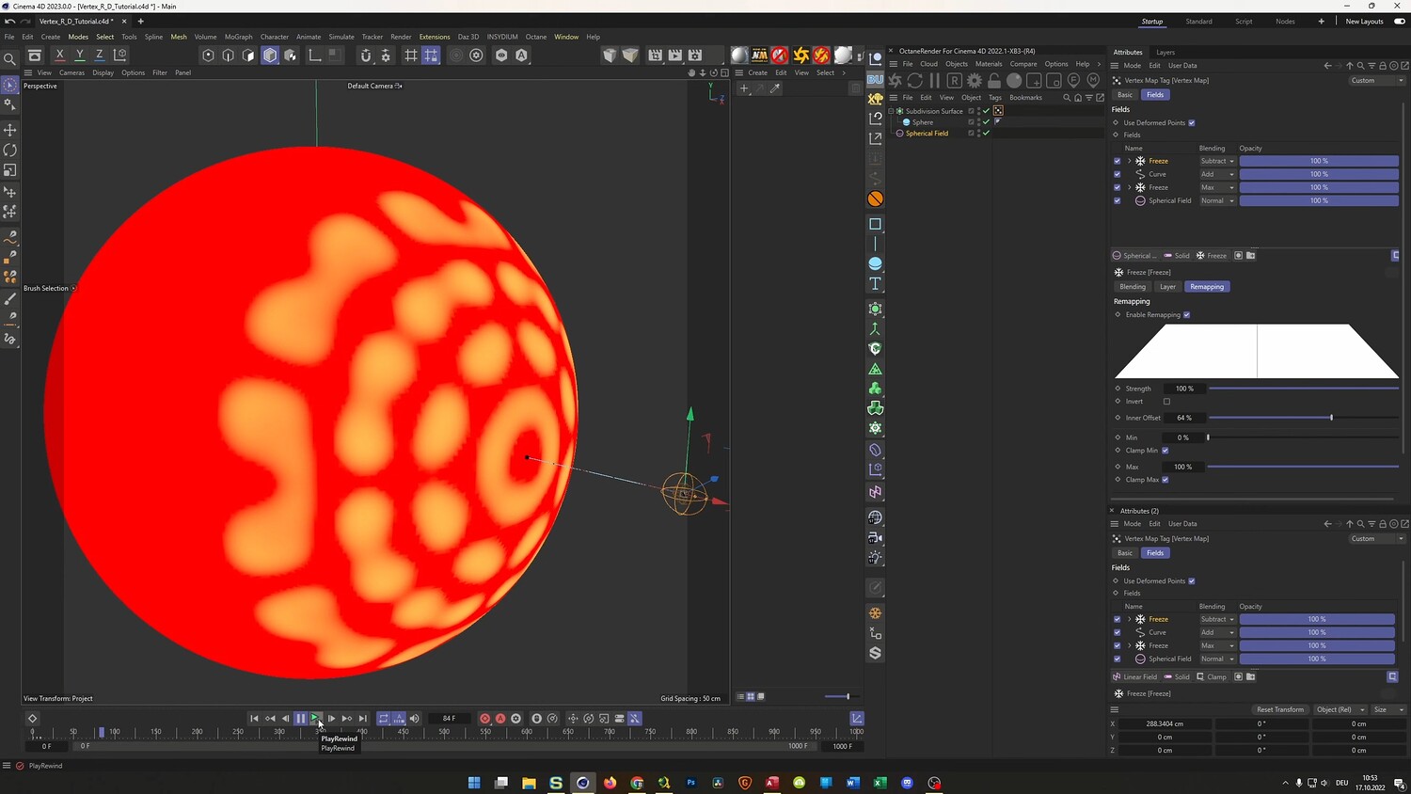The image size is (1411, 794).
Task: Adjust the remapping Strength slider
Action: tap(1304, 389)
